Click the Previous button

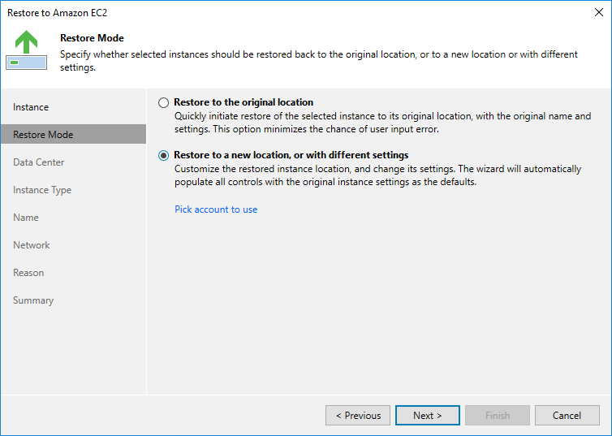[x=358, y=416]
